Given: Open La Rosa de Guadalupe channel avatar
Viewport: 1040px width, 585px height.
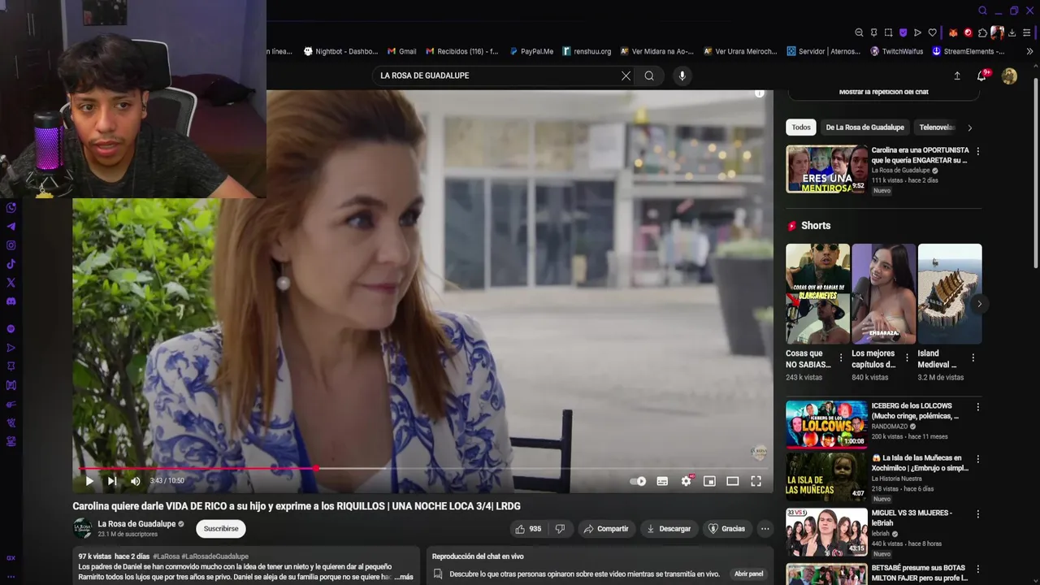Looking at the screenshot, I should pos(83,529).
